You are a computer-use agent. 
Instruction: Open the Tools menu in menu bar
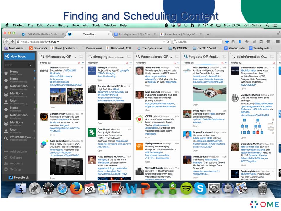(96, 25)
